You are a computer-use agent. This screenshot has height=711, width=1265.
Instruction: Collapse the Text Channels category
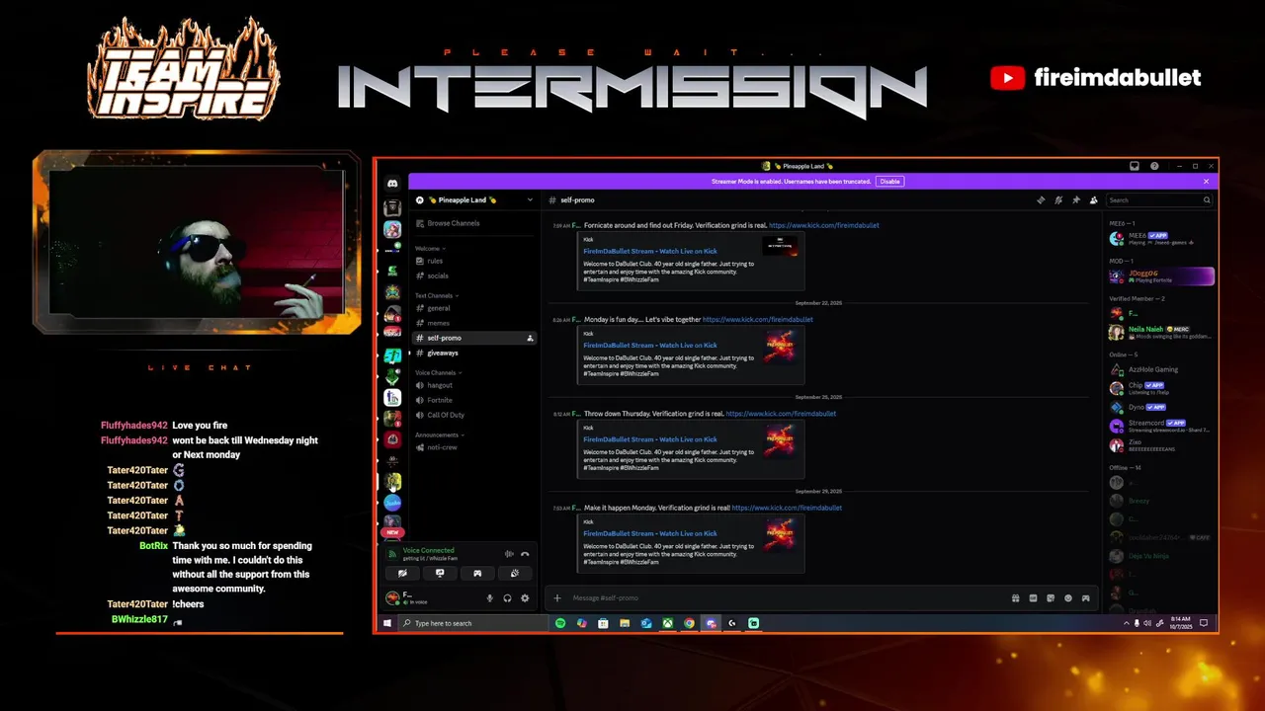tap(437, 295)
